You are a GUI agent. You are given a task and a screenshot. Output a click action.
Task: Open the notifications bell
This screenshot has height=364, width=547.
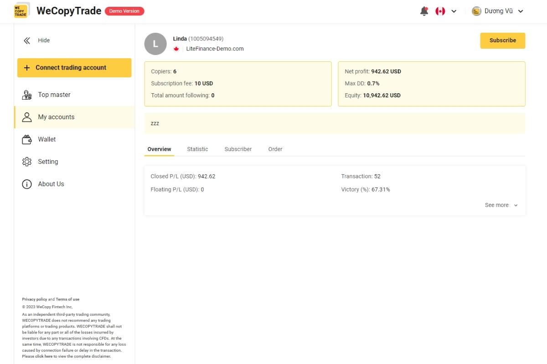[424, 11]
